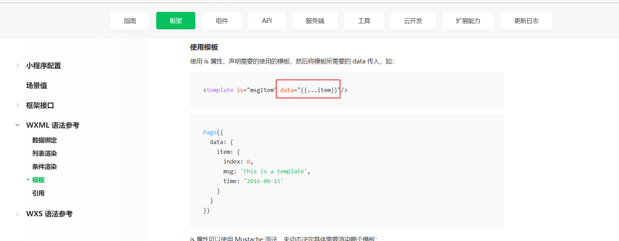Click the 'this is a template' string
Viewport: 619px width, 241px height.
273,171
